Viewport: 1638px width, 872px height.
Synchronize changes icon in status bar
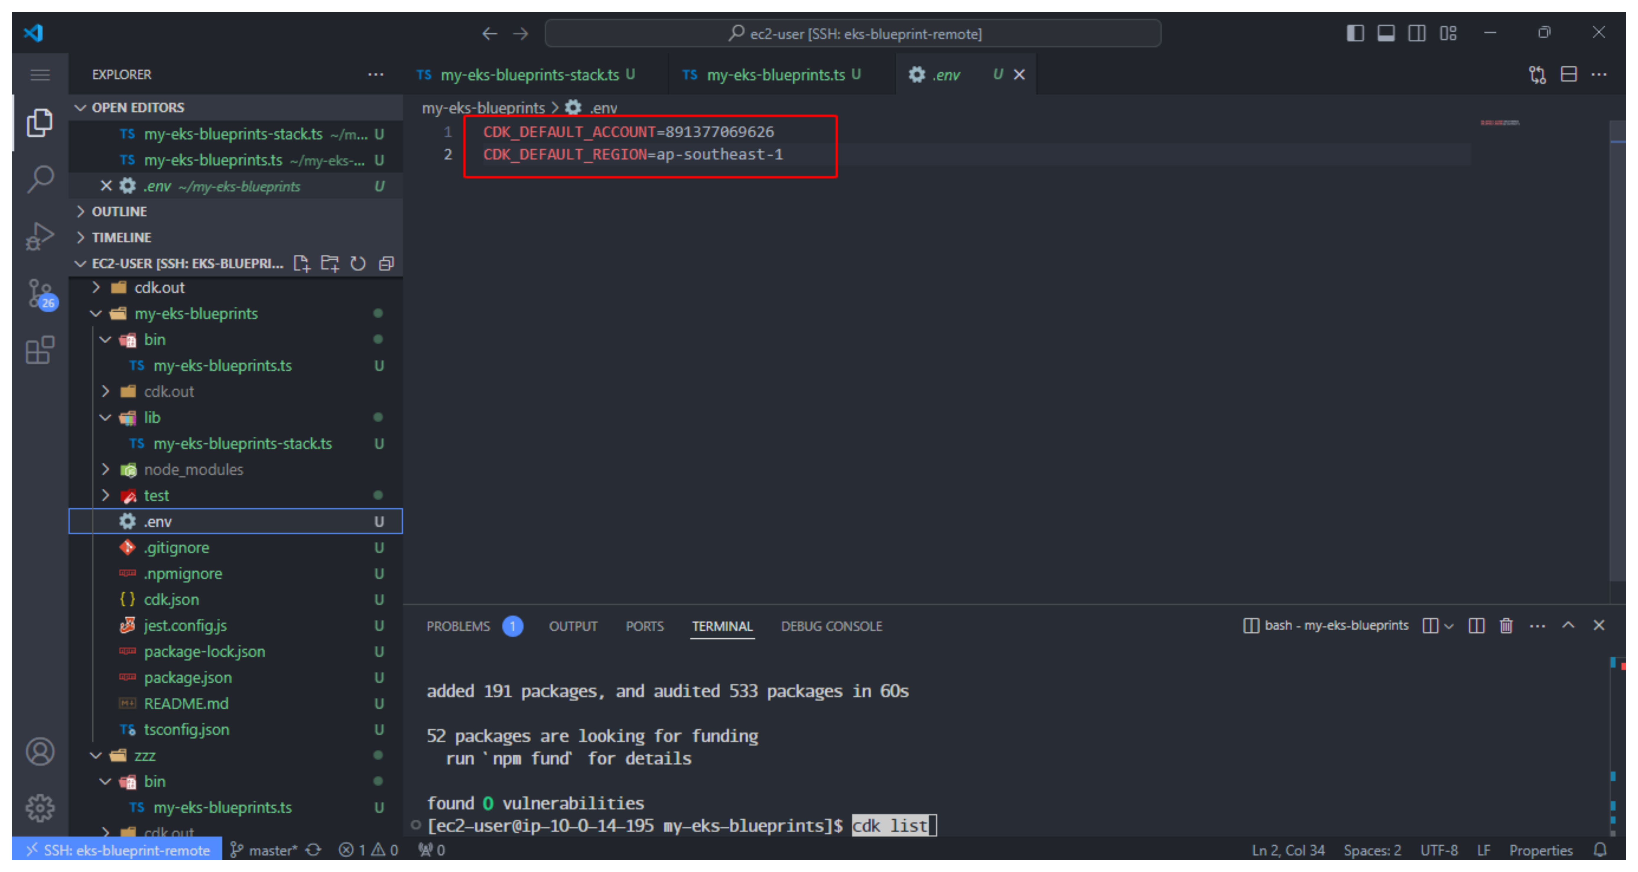313,850
